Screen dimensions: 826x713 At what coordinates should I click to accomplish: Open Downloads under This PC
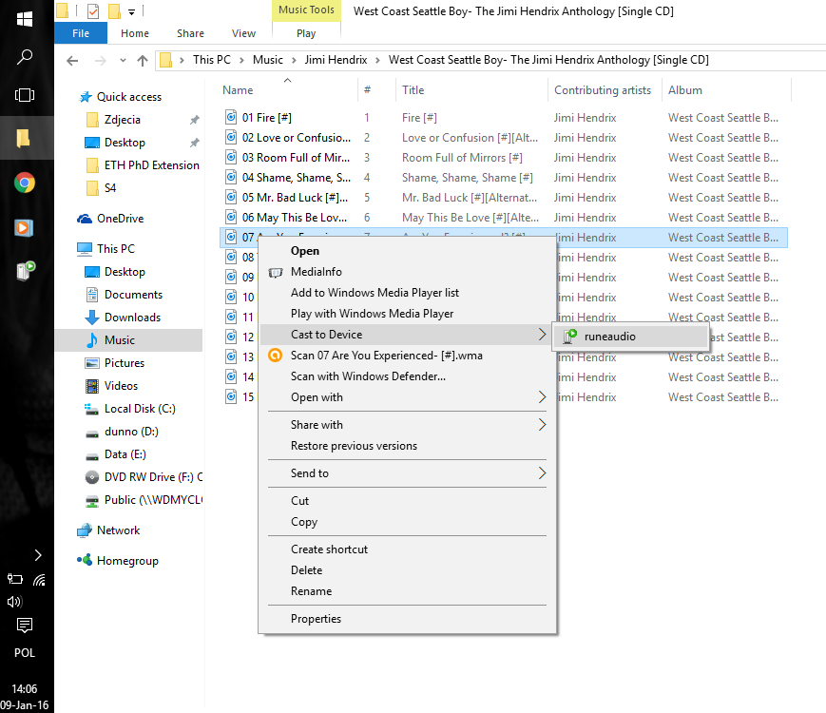click(x=132, y=318)
